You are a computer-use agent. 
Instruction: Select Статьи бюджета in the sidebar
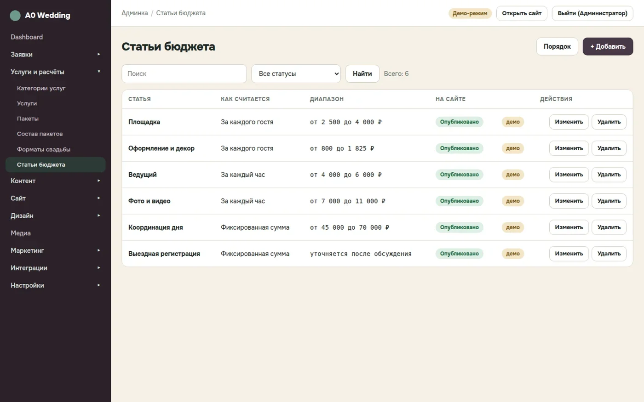(x=55, y=164)
